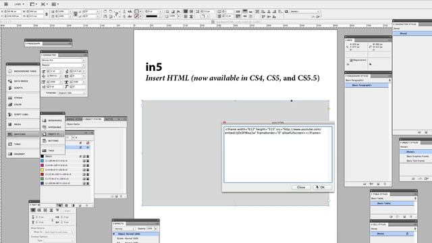Click the stroke weight color bar in Control bar

pos(151,16)
